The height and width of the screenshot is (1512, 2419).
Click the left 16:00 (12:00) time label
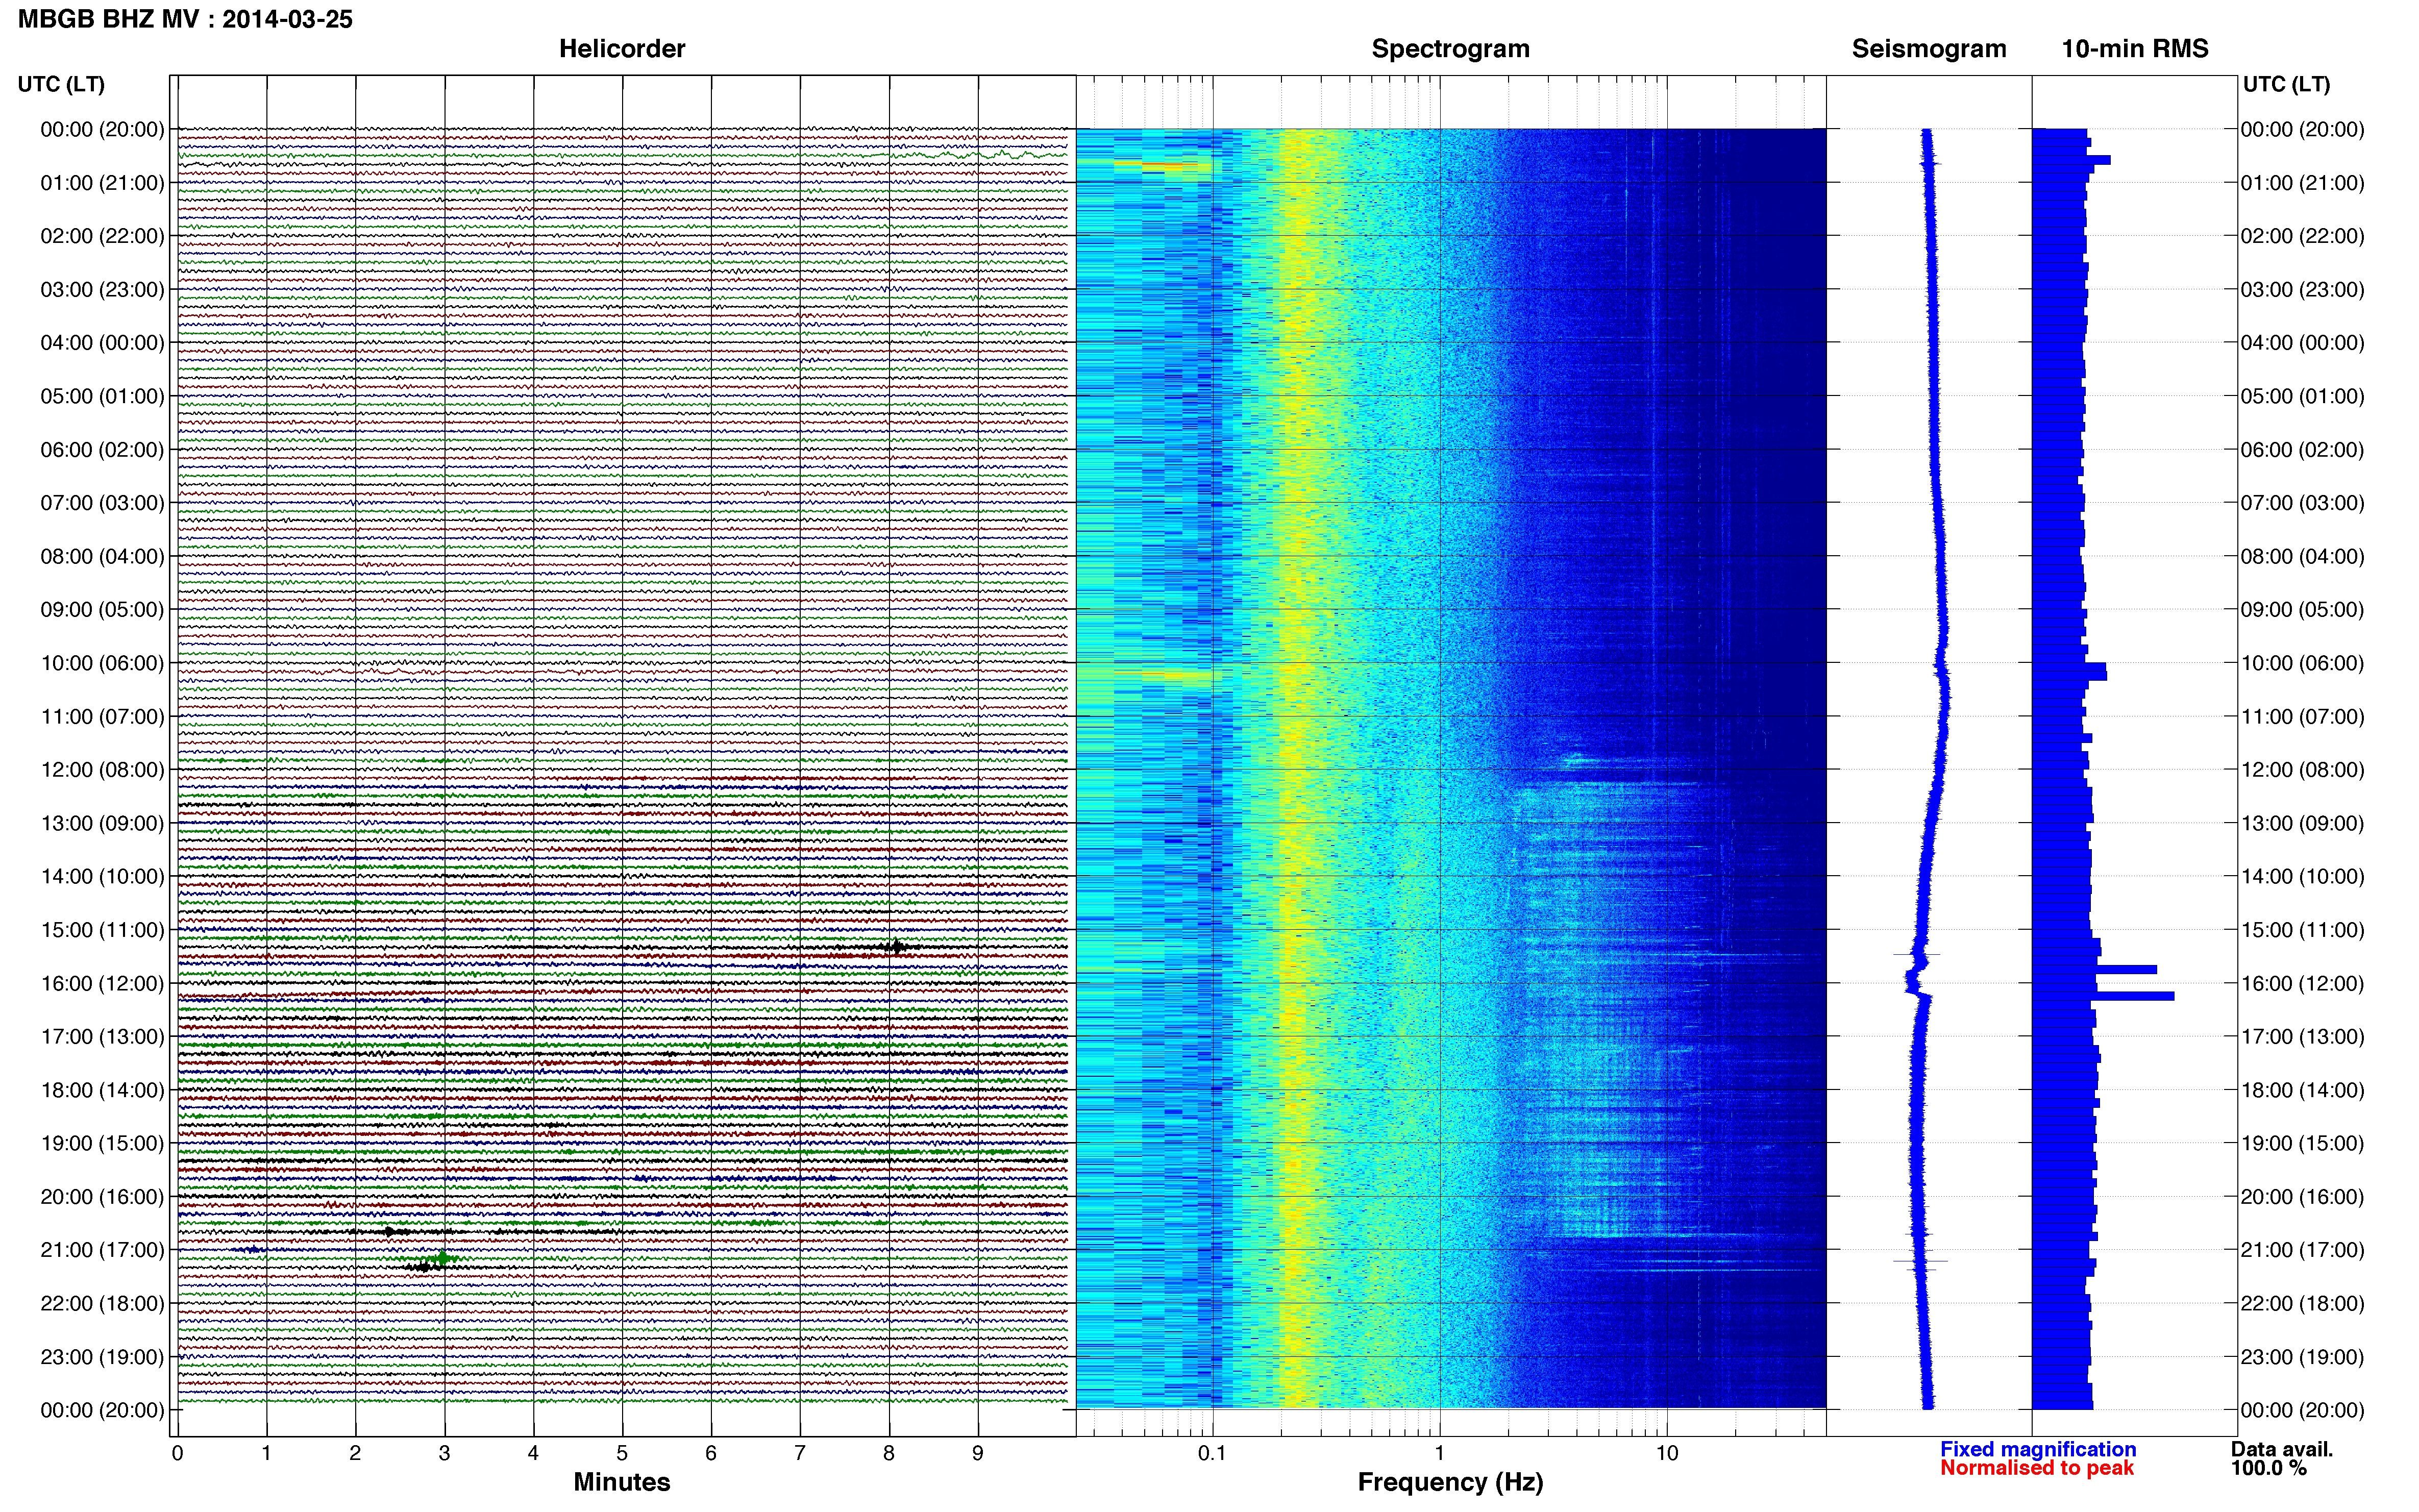(102, 983)
